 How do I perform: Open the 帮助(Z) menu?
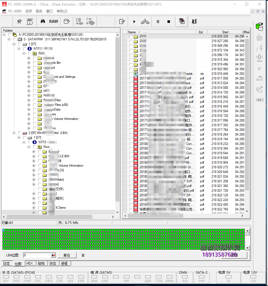point(62,11)
